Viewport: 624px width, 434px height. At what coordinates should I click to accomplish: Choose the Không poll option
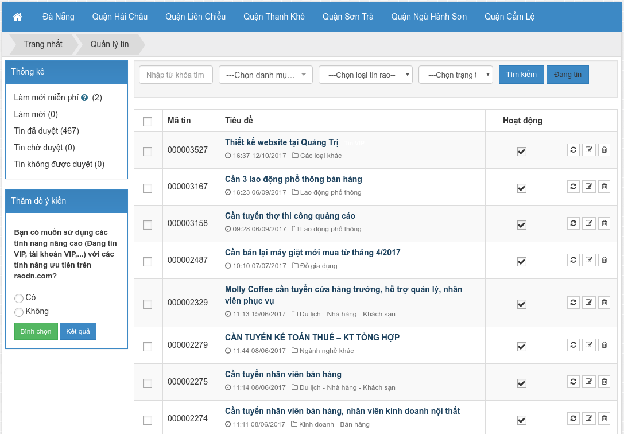tap(19, 312)
